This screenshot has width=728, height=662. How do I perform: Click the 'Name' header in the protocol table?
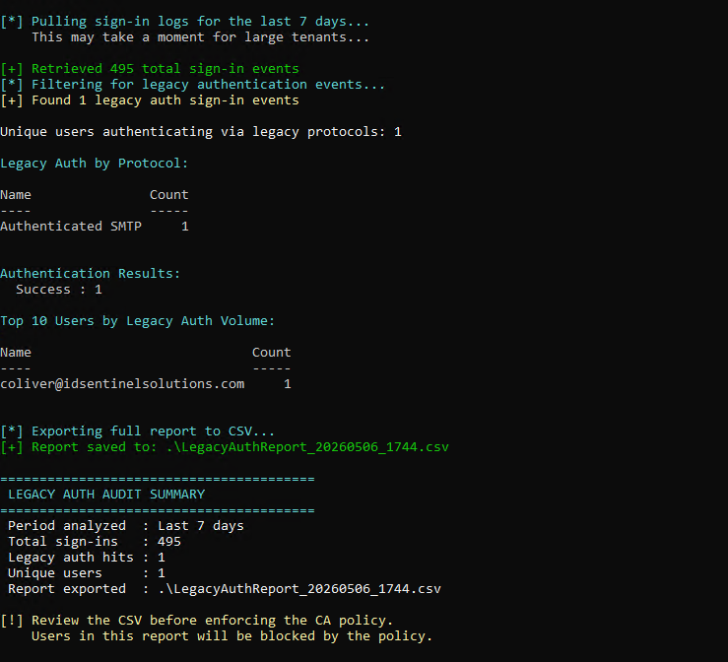pos(16,195)
